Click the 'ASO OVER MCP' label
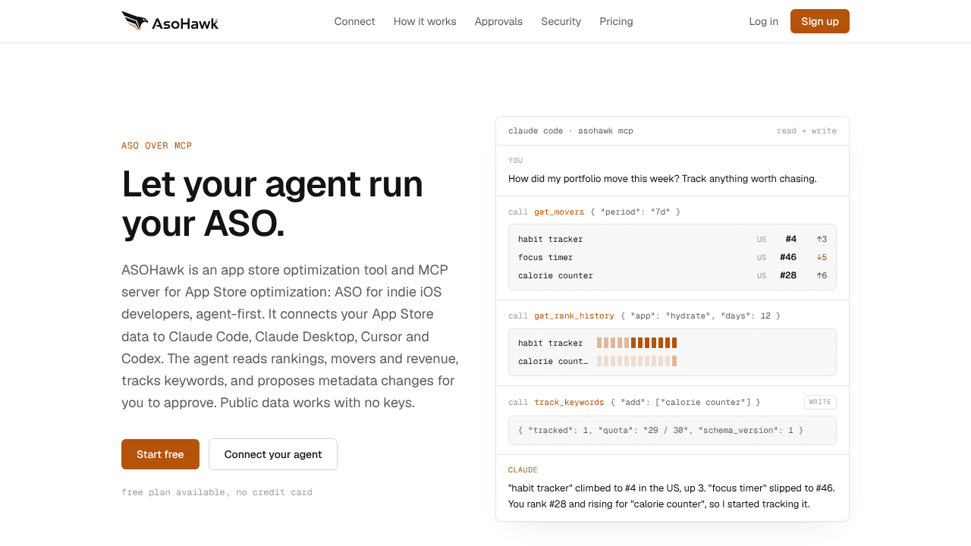 click(157, 146)
